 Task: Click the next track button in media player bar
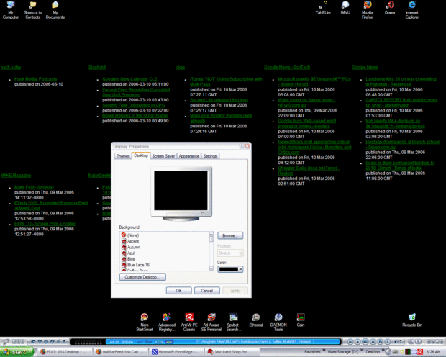(x=373, y=342)
